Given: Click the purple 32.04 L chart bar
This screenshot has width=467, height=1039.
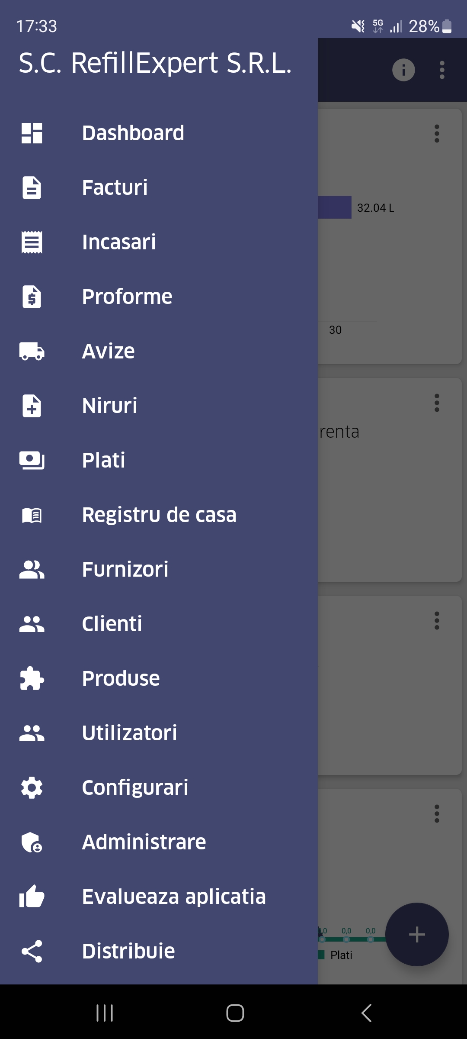Looking at the screenshot, I should coord(335,207).
